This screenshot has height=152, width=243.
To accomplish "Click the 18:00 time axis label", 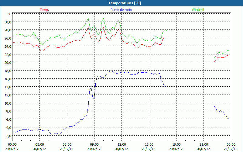I will [x=176, y=145].
